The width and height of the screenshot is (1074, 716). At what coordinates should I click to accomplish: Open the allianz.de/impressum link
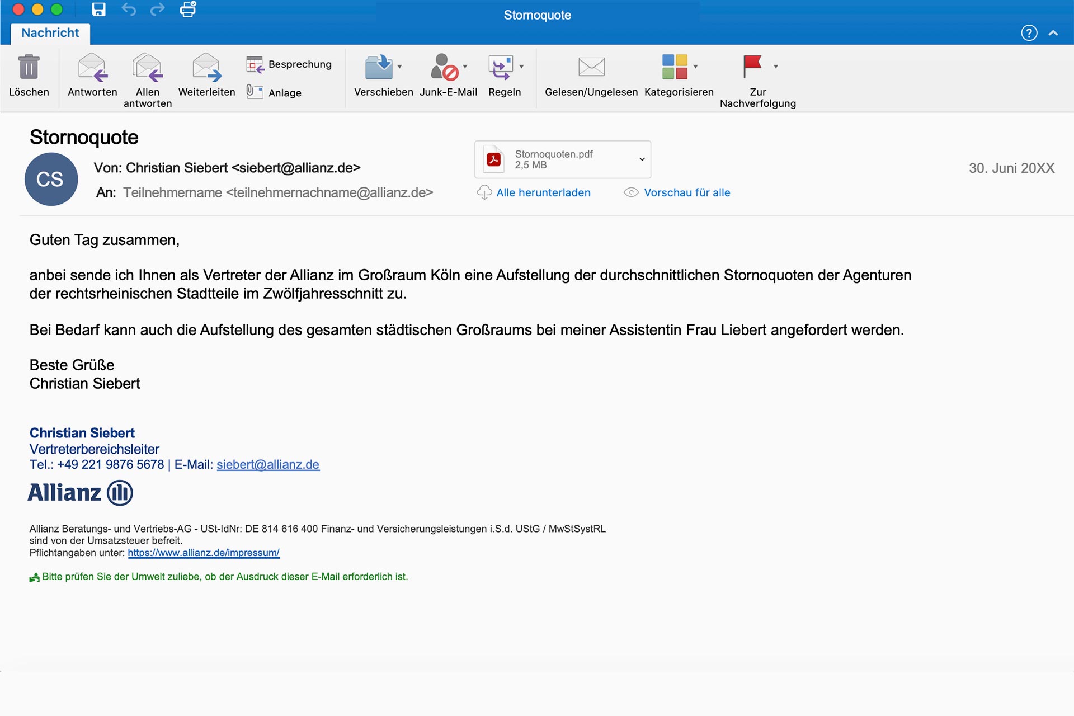click(204, 553)
